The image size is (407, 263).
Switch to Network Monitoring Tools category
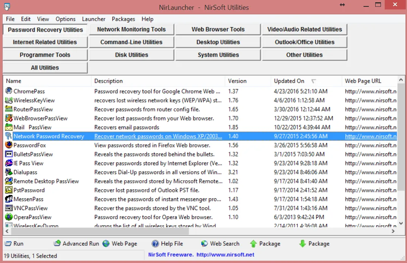click(x=131, y=29)
